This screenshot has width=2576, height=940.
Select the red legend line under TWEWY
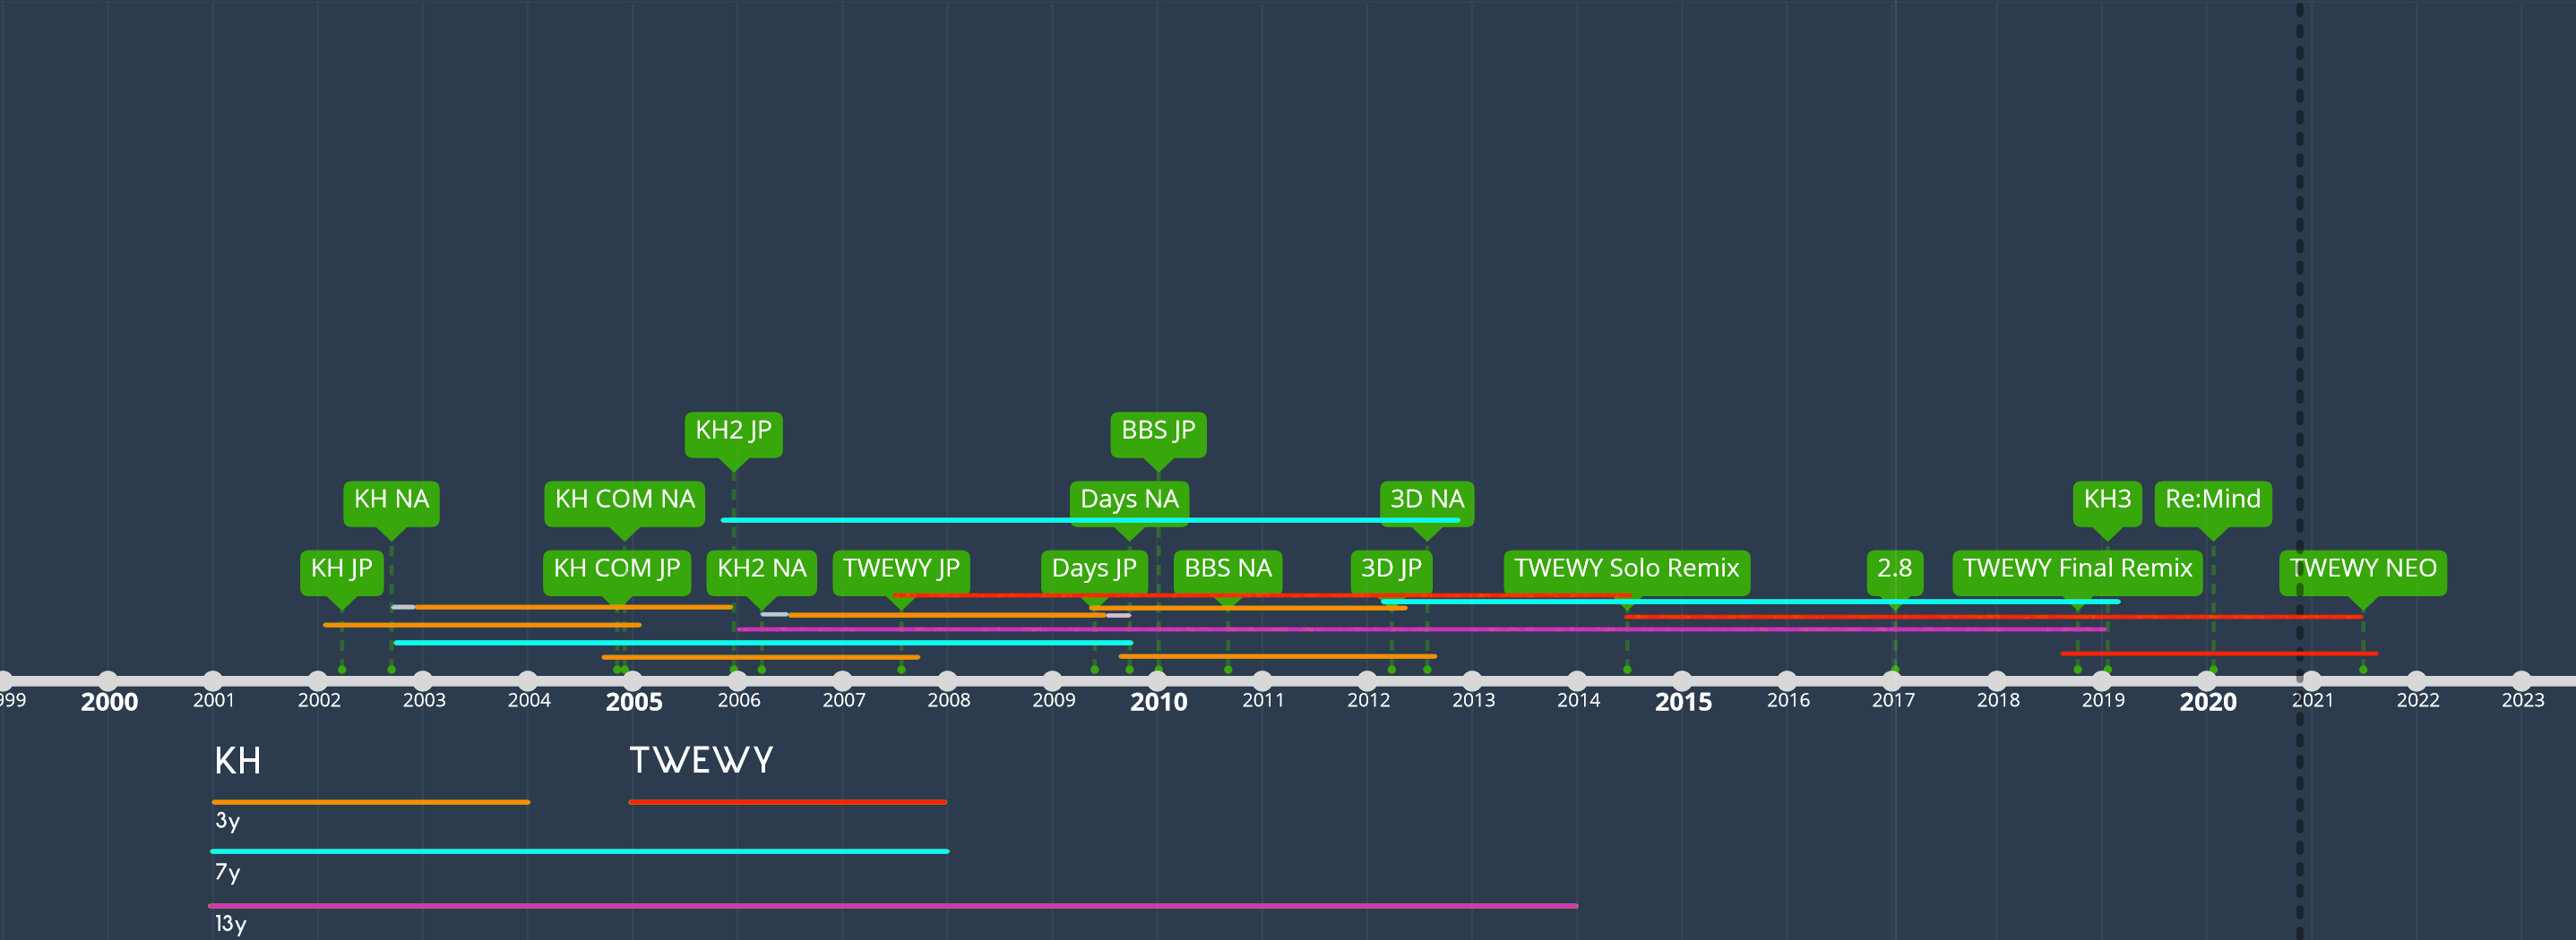(x=788, y=802)
